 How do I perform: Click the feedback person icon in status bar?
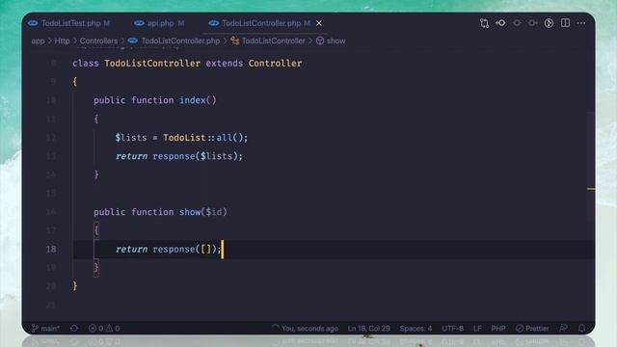(x=563, y=328)
